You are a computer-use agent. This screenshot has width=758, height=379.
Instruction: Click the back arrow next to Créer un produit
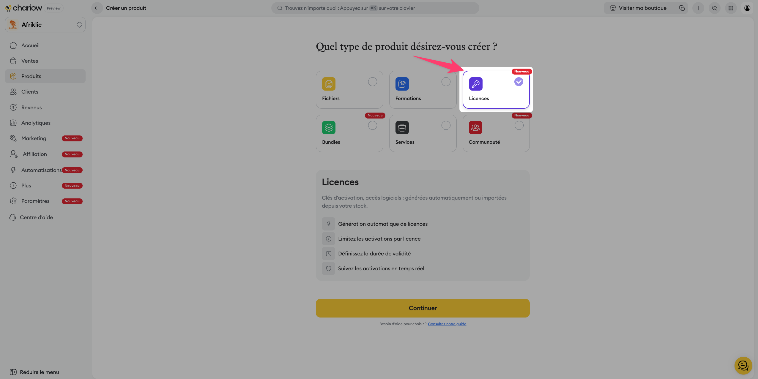point(97,8)
